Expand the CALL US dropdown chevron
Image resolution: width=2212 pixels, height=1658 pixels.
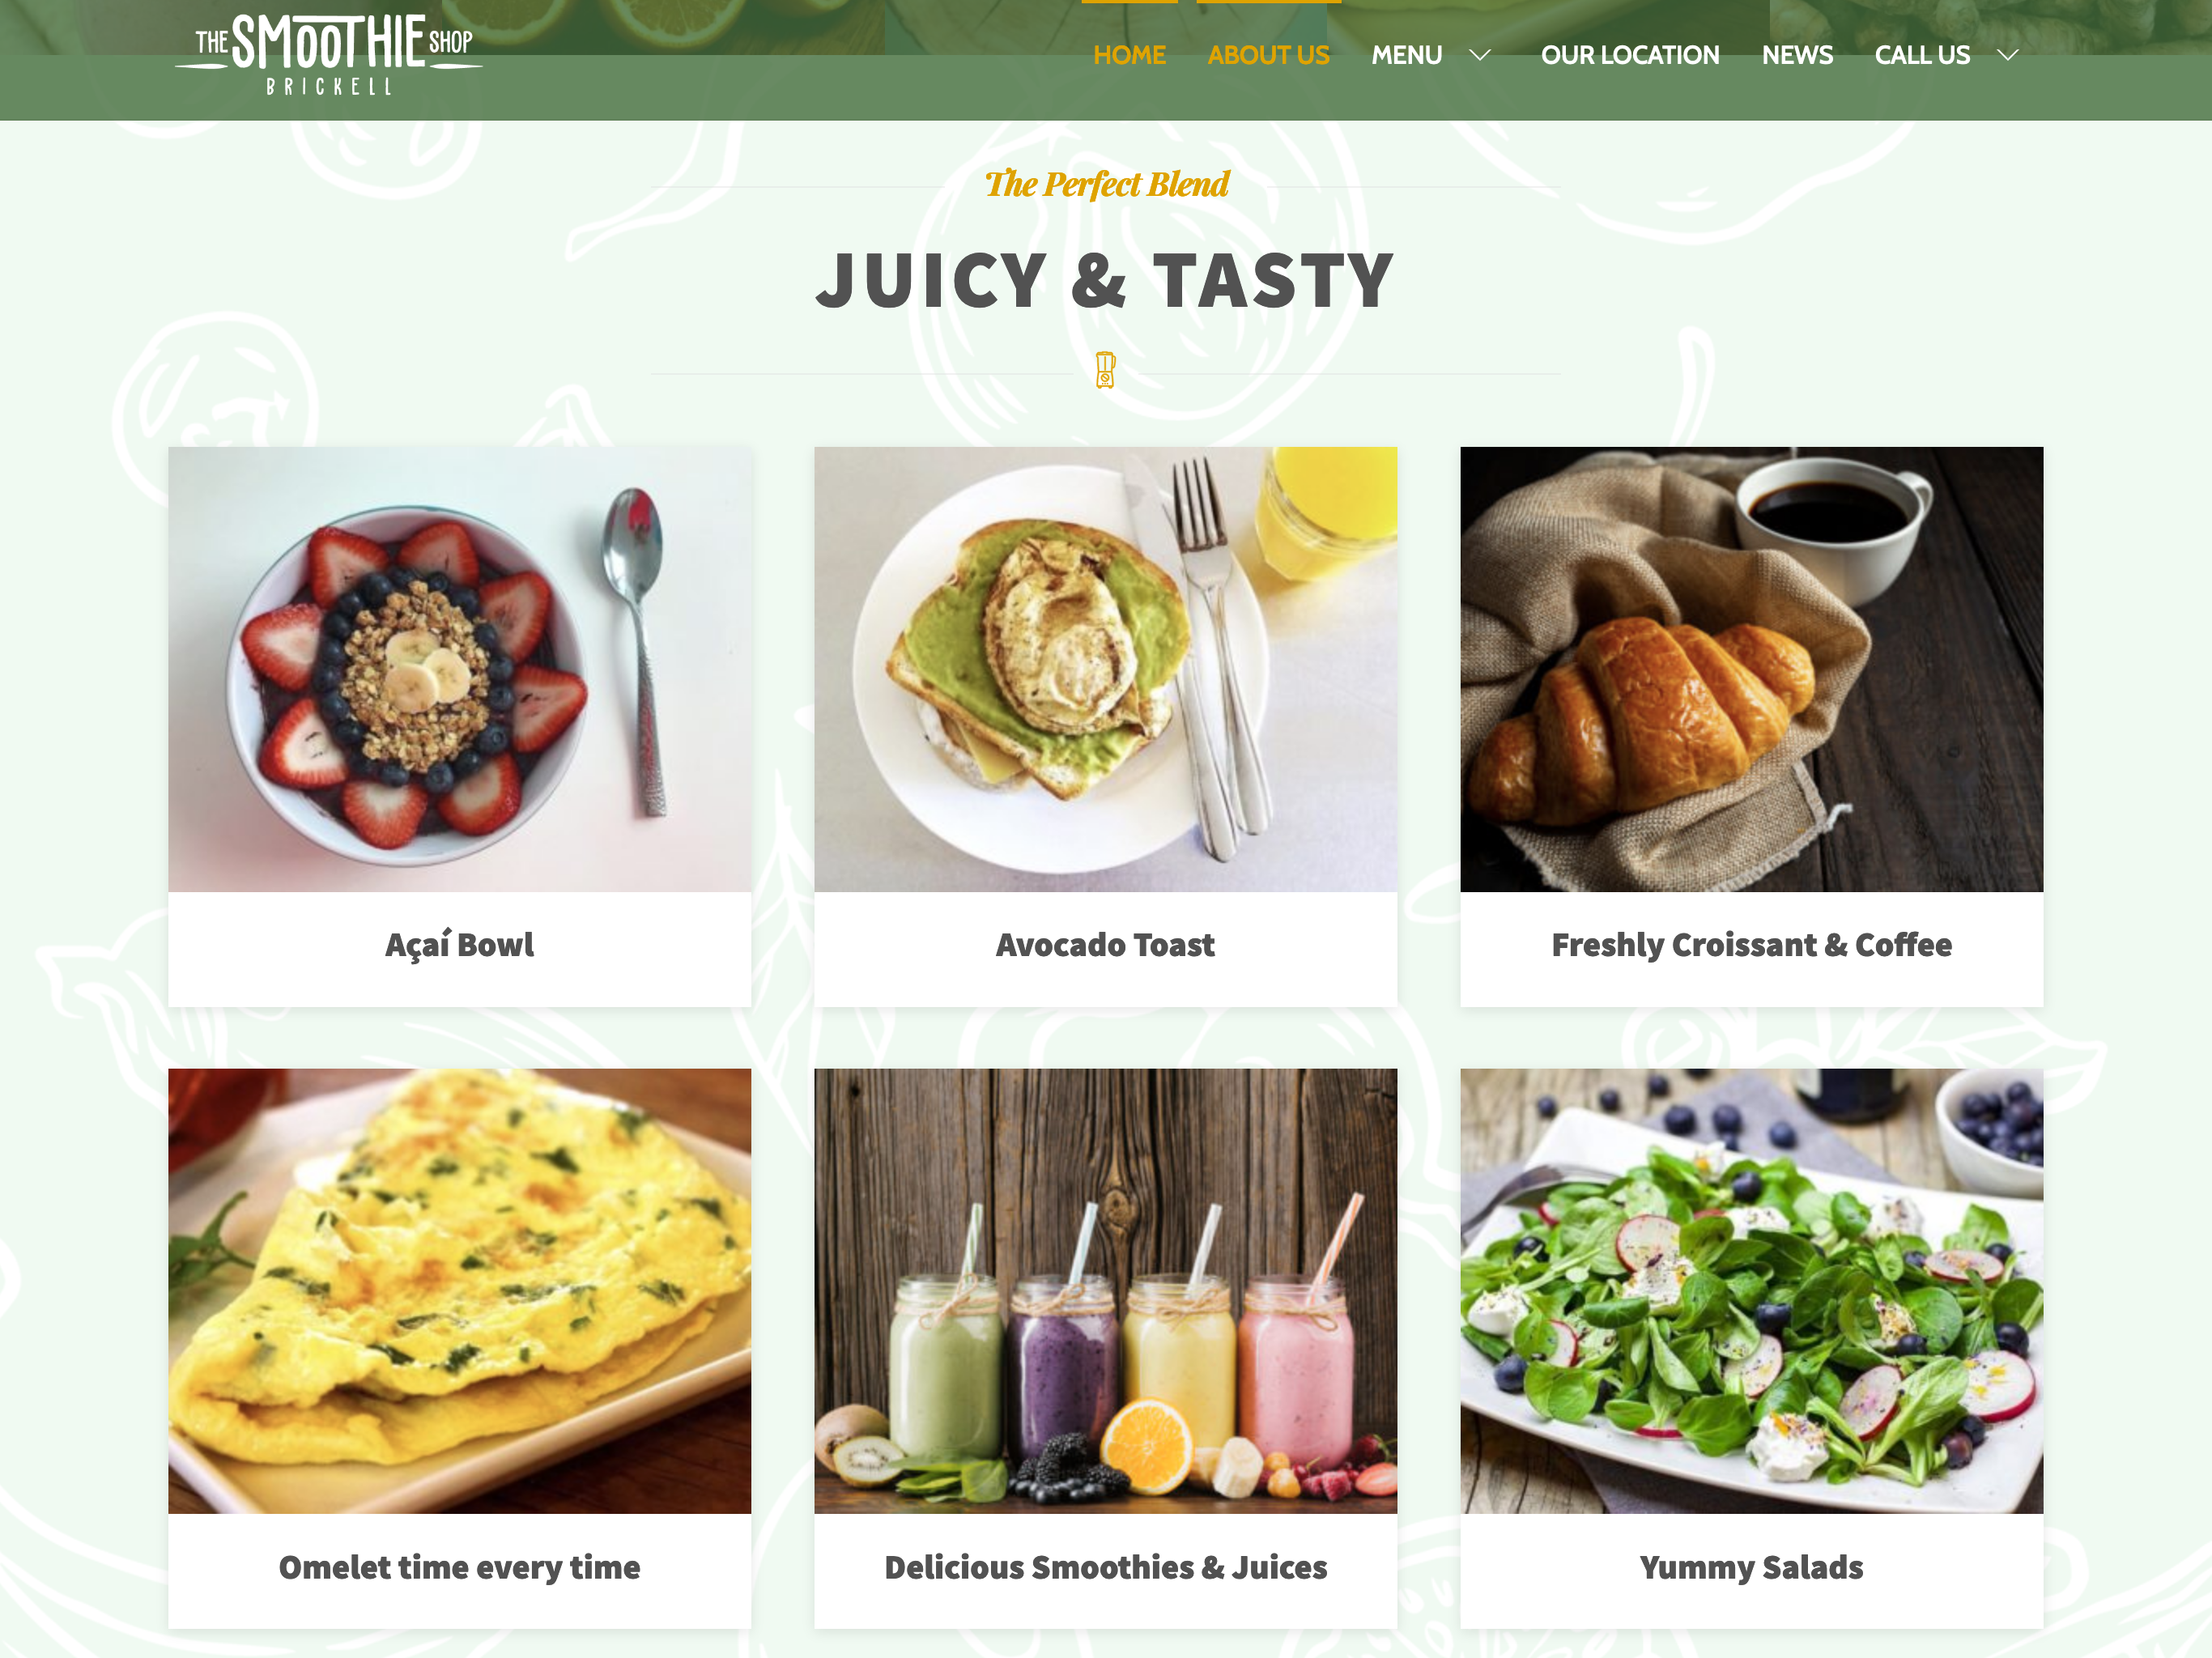2007,55
